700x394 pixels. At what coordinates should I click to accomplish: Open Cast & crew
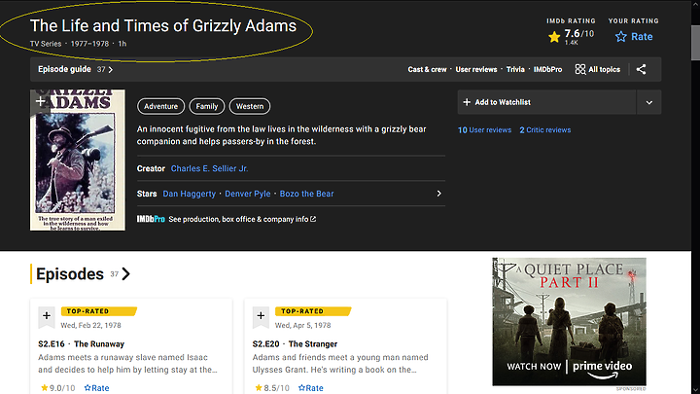pyautogui.click(x=427, y=70)
